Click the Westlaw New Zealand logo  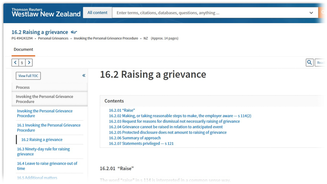46,13
